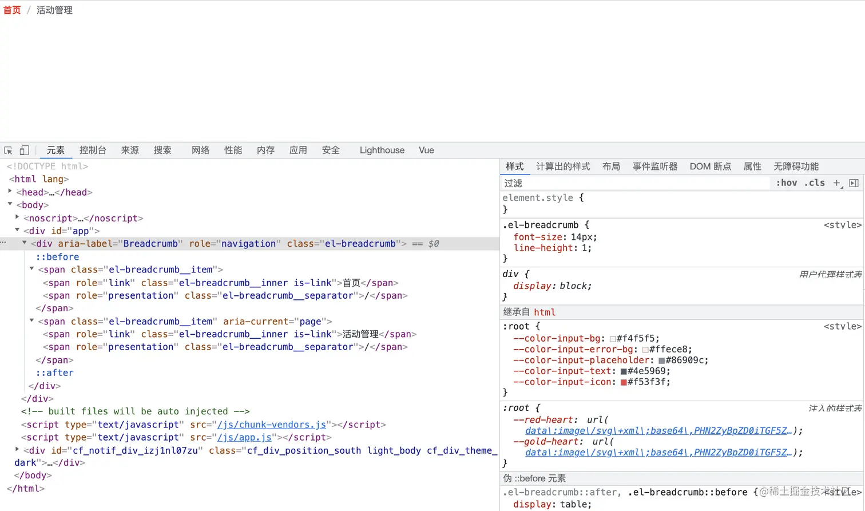Open the 性能 tab
This screenshot has height=511, width=865.
point(233,150)
